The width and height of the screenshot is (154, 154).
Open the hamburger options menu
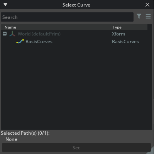pyautogui.click(x=148, y=16)
